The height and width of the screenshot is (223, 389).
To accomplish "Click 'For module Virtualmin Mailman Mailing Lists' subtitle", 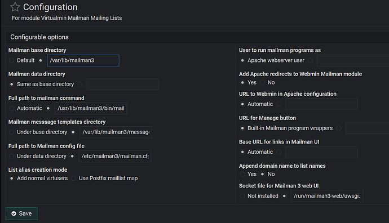I will (67, 18).
